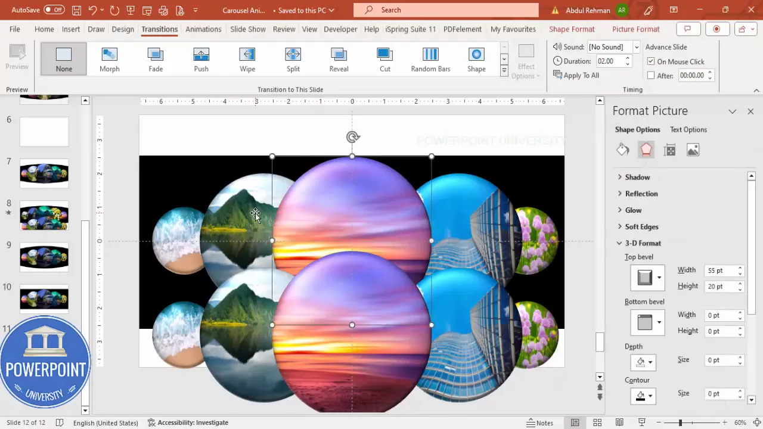Choose the Random Bars transition
Viewport: 763px width, 429px height.
pyautogui.click(x=430, y=58)
